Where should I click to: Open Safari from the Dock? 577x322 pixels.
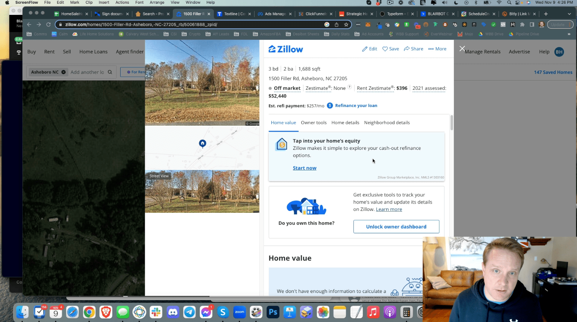(72, 312)
